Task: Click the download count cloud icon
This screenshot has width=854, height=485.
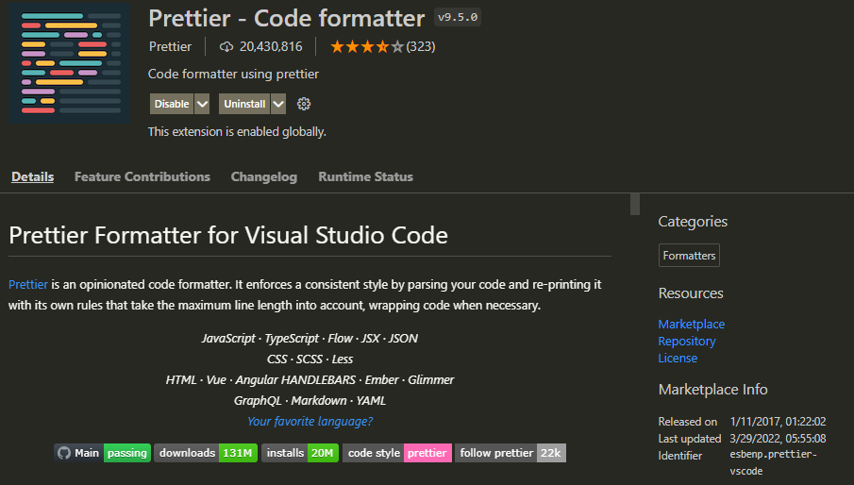Action: [x=226, y=47]
